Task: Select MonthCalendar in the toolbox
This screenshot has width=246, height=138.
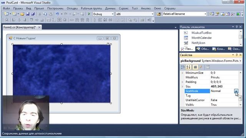Action: point(201,38)
